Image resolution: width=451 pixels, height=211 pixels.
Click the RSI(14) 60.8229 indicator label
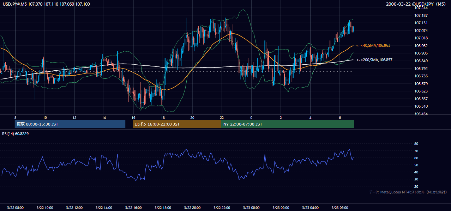pos(16,134)
